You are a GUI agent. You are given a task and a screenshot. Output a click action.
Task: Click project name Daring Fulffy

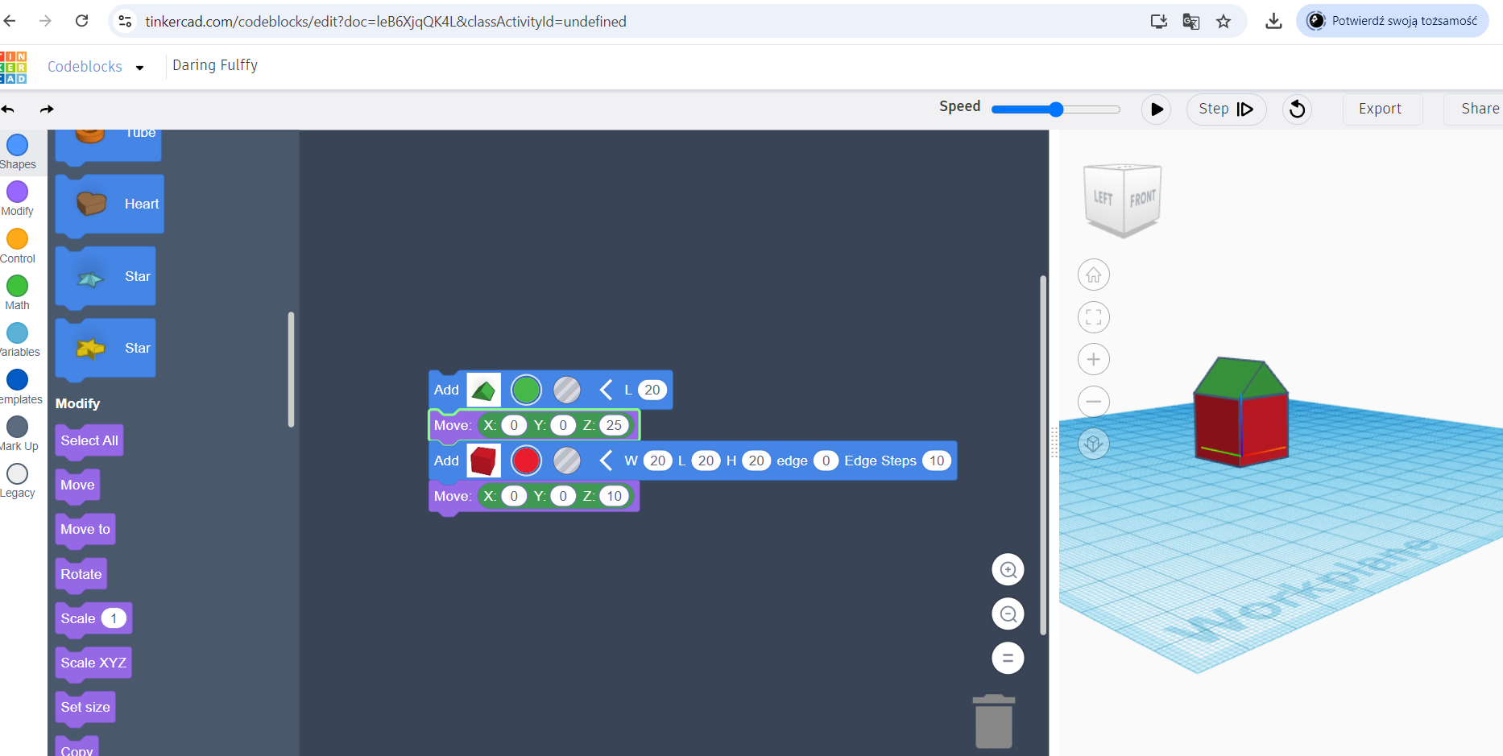pyautogui.click(x=215, y=66)
